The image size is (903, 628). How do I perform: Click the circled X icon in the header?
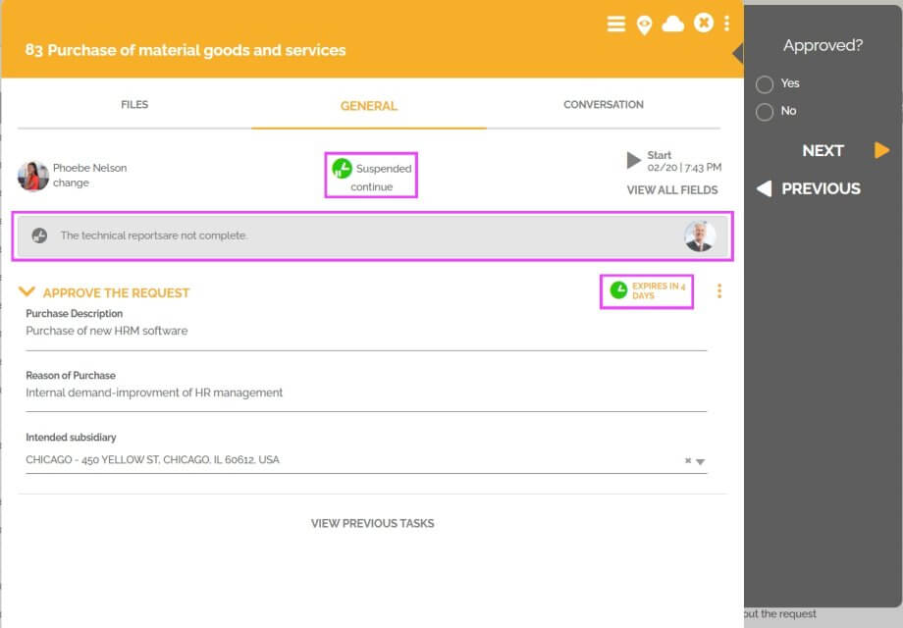click(x=703, y=25)
